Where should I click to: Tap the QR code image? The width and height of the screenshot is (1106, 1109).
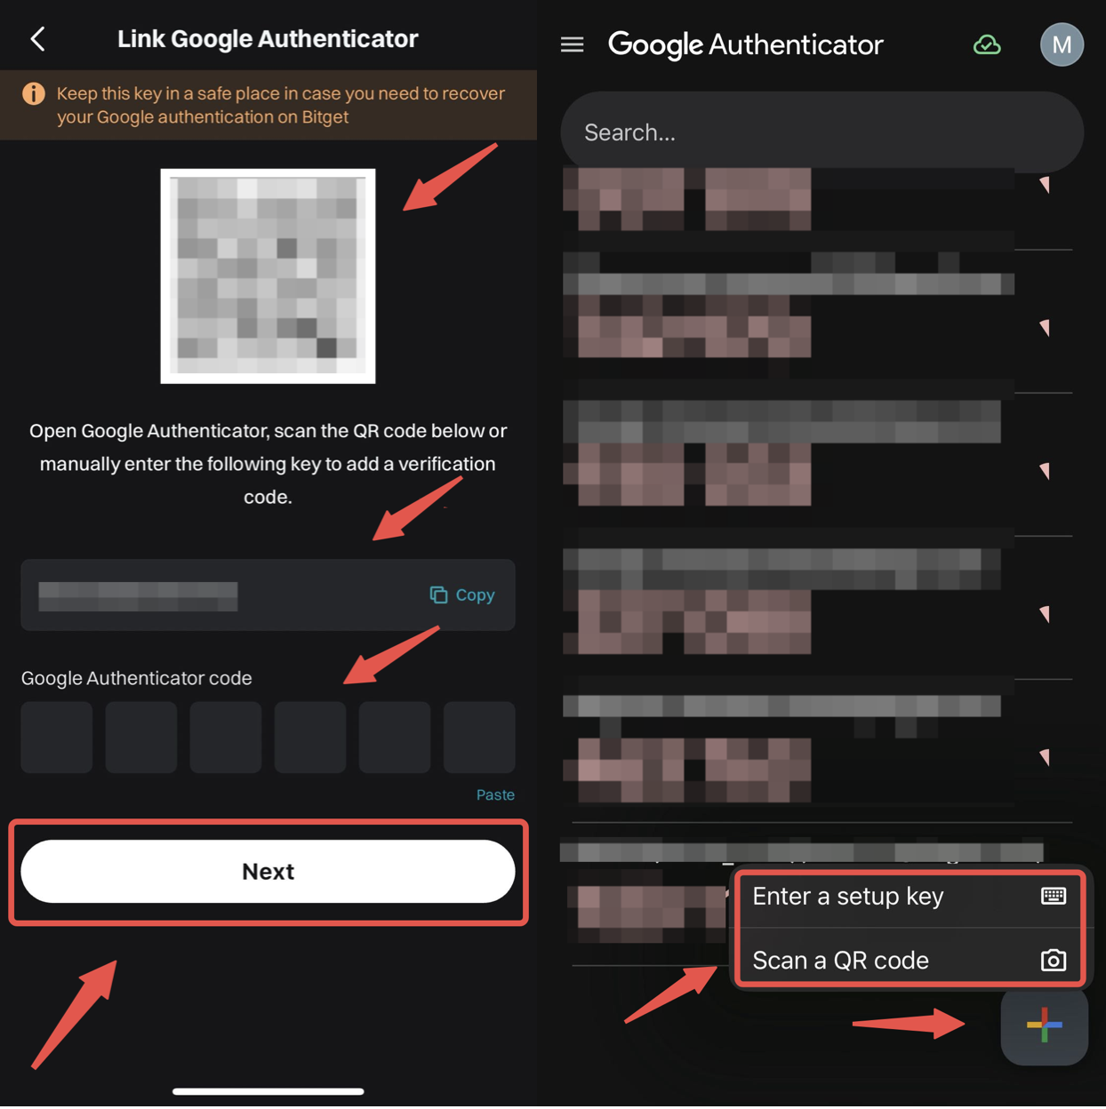(268, 276)
